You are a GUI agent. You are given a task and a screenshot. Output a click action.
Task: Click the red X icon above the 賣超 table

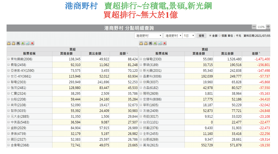click(x=164, y=43)
